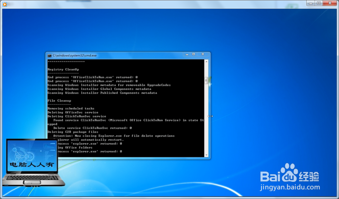Maximize the cmd.exe window

(x=194, y=54)
